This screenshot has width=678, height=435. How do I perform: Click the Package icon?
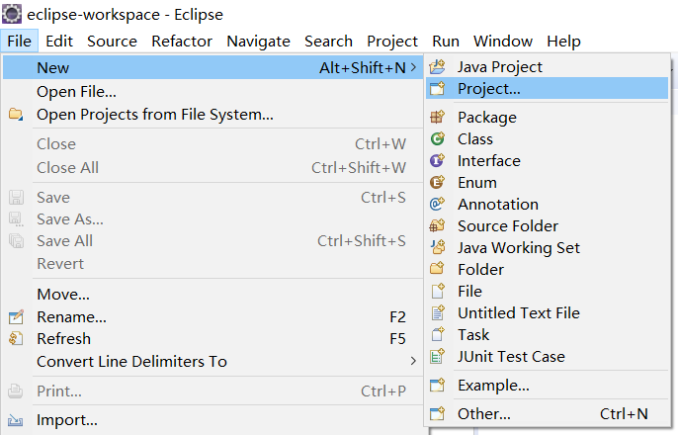[437, 118]
